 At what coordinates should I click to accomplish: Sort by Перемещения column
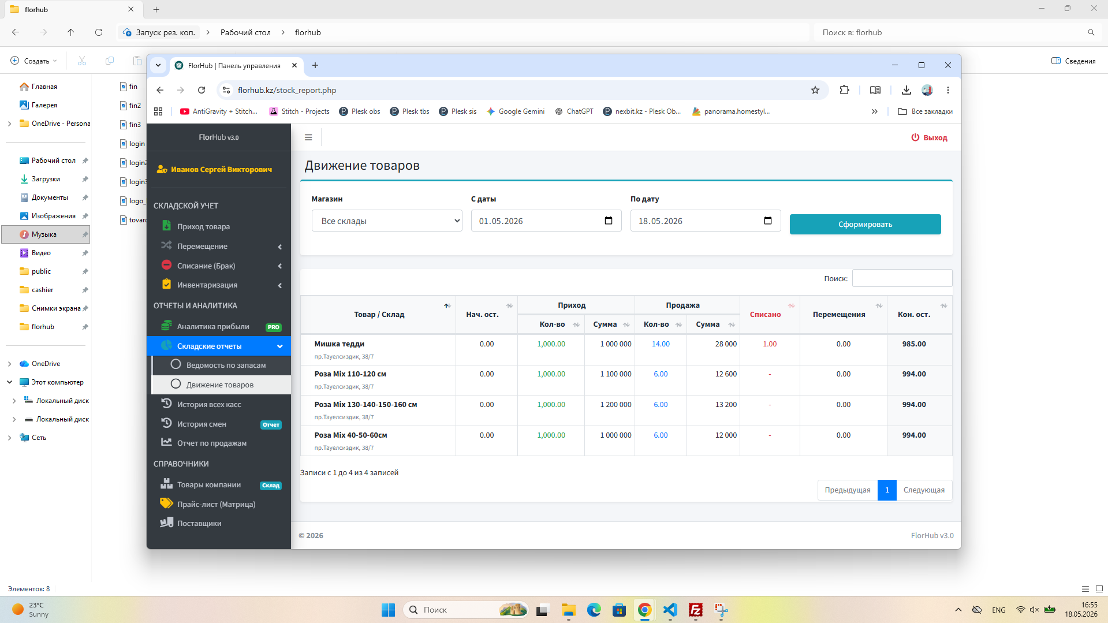(x=879, y=305)
